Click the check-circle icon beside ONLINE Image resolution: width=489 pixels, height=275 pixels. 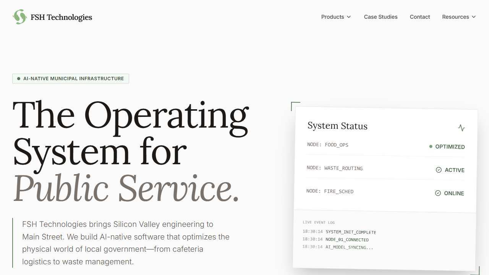(x=438, y=193)
